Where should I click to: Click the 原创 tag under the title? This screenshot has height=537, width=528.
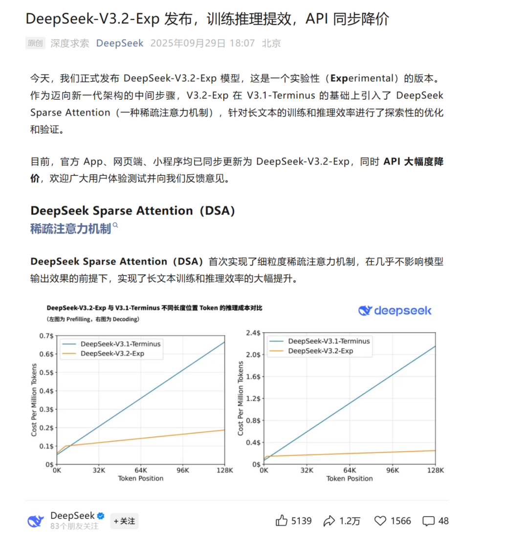[35, 43]
